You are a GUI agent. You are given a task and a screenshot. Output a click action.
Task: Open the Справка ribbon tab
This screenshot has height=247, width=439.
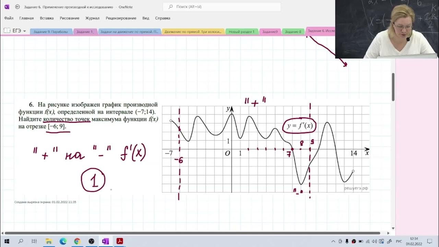pos(163,18)
